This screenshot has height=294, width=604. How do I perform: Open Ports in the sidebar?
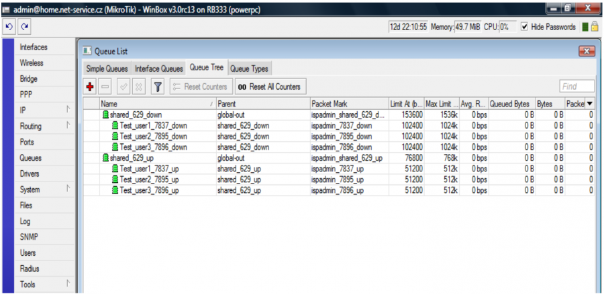(27, 142)
